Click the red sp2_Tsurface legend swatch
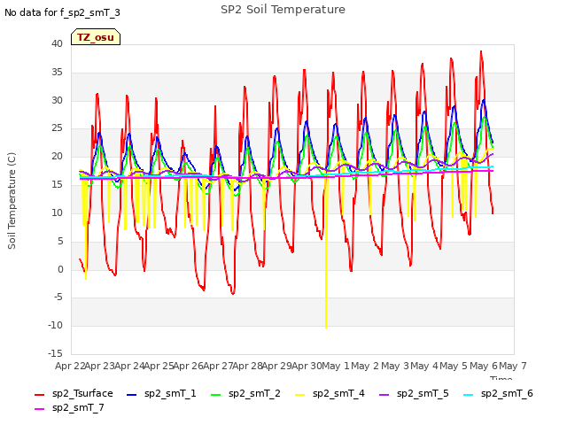The height and width of the screenshot is (425, 567). 39,395
